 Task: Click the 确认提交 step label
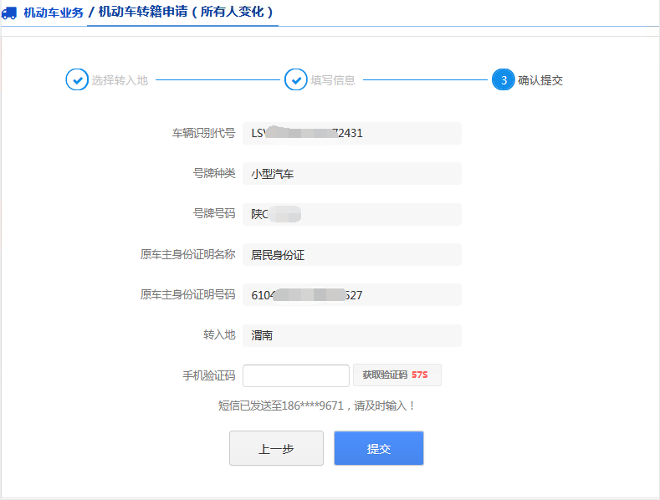click(x=540, y=80)
